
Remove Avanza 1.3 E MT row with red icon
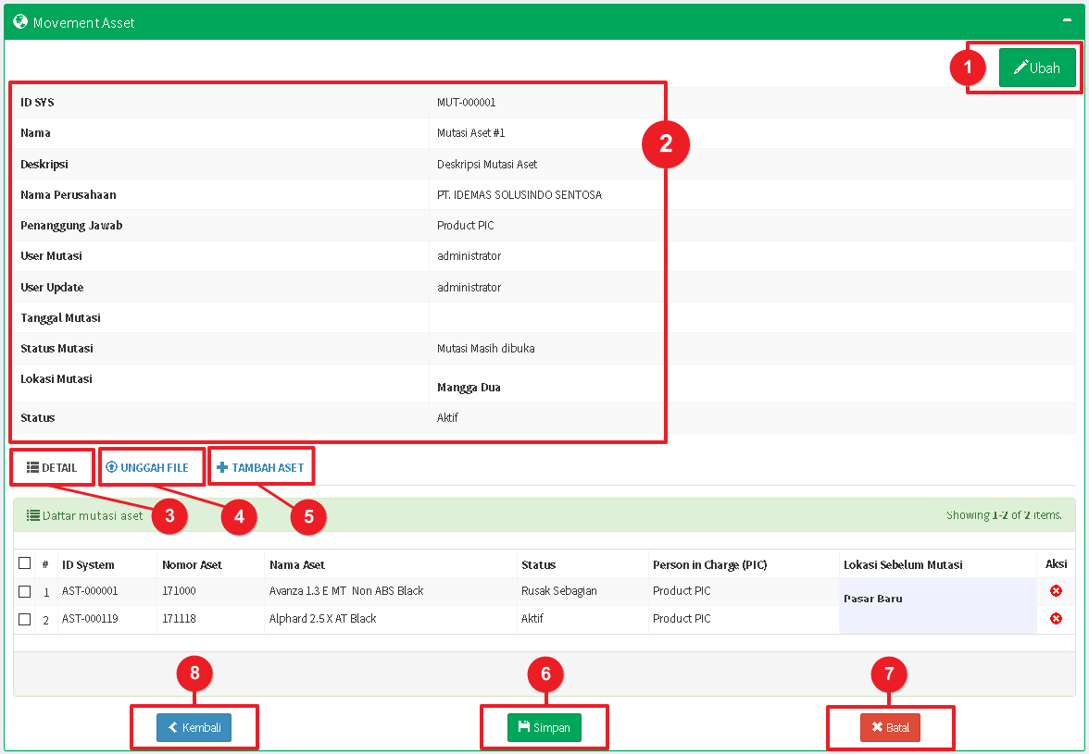[1056, 591]
